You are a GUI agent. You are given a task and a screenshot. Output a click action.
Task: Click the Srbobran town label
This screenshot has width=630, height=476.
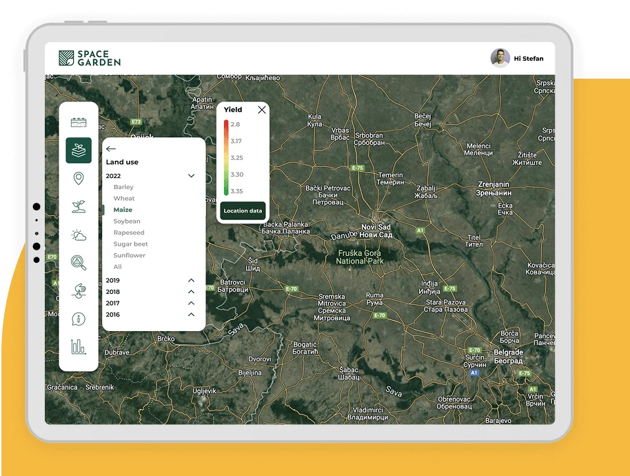[x=369, y=139]
